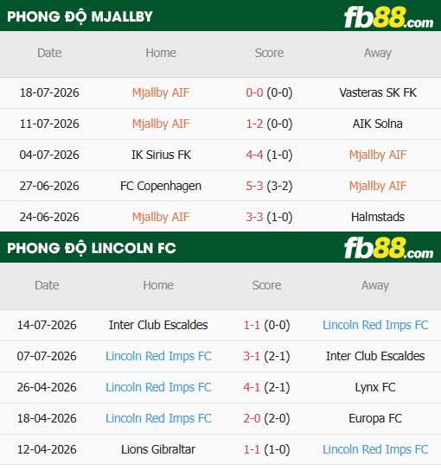Screen dimensions: 441x470
Task: Click the 5-3 (3-2) score
Action: 269,186
